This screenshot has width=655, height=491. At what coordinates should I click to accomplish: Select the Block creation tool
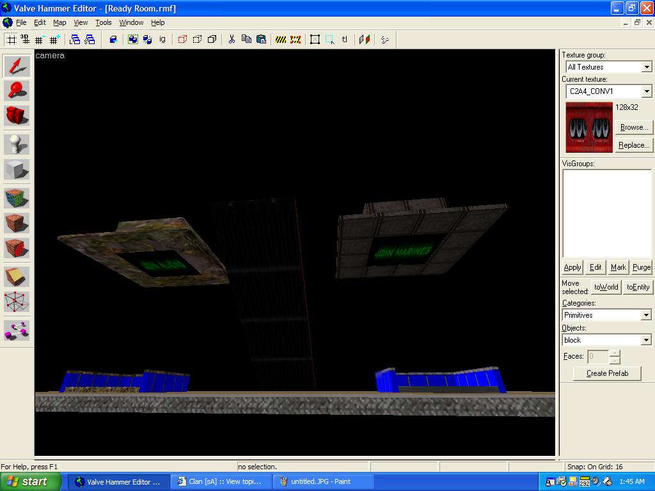(17, 169)
